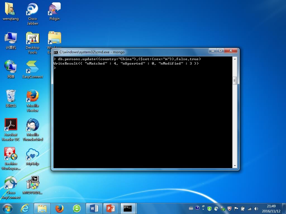Click the Cisco AnyConnect desktop icon
Screen dimensions: 286x214
(x=11, y=188)
